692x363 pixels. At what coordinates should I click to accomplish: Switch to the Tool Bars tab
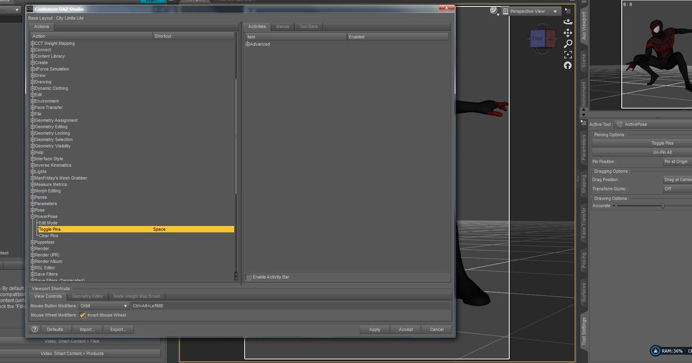[x=309, y=26]
